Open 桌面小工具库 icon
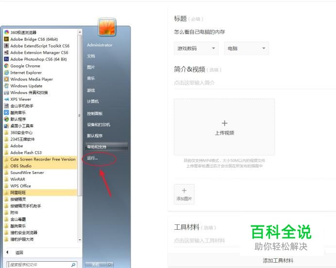Viewport: 336px width, 268px height. tap(6, 126)
